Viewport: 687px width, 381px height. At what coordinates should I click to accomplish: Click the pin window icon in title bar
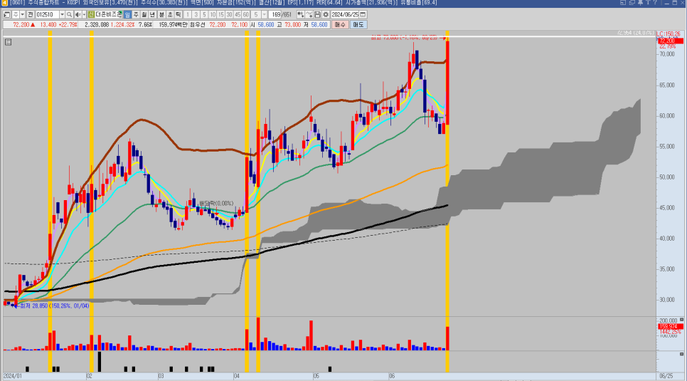640,3
